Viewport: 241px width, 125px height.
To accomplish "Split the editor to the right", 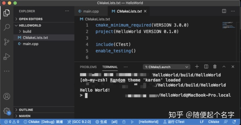I will coord(224,11).
